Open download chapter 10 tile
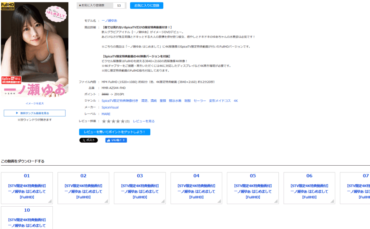Screen dimensions: 370x229 (27, 217)
